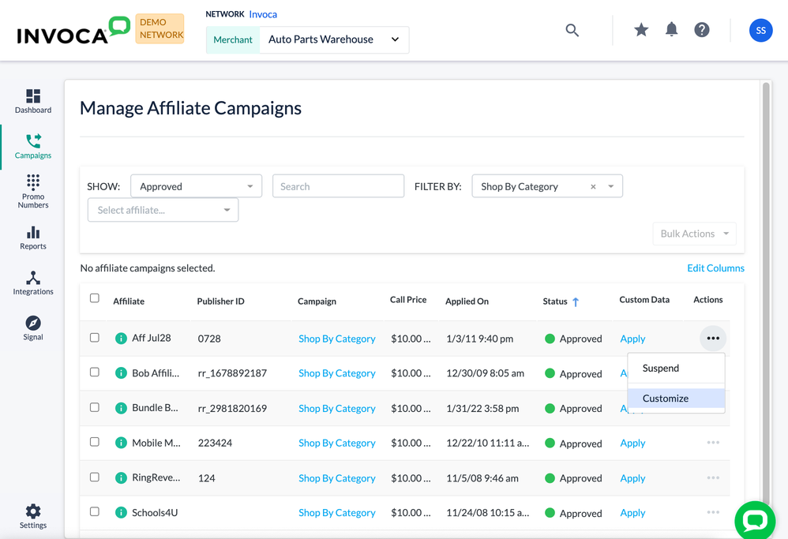Click info icon for Bundle B...
Screen dimensions: 788x539
coord(121,408)
